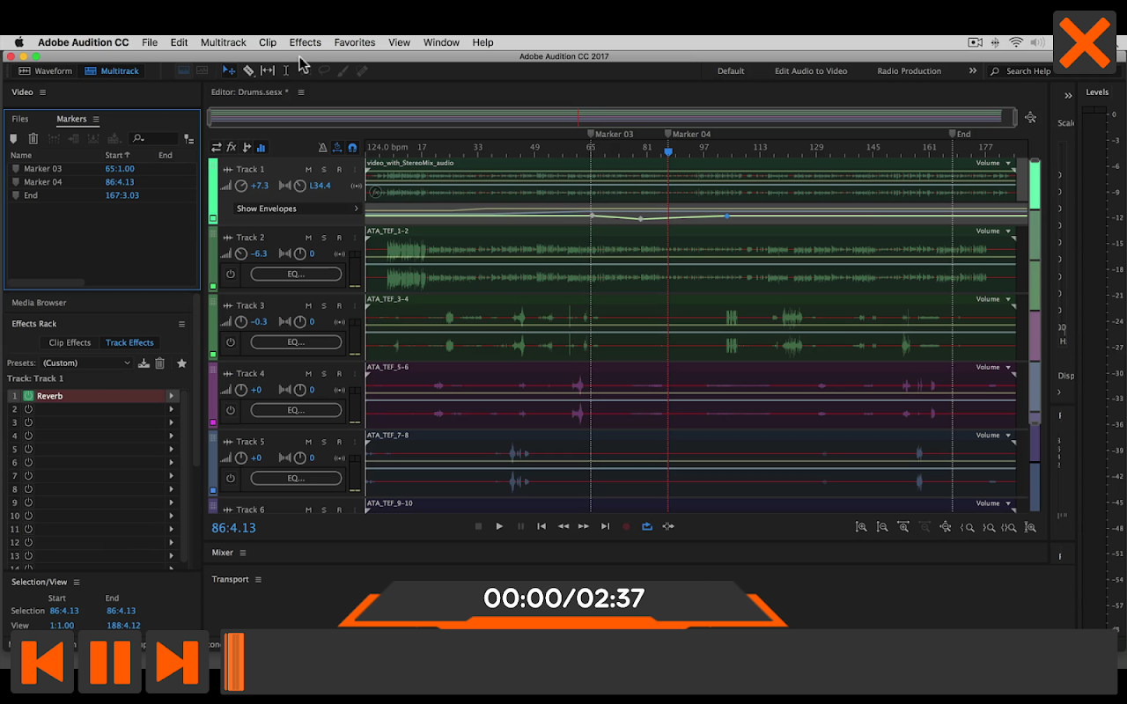Click Zoom Out Full icon

(946, 527)
